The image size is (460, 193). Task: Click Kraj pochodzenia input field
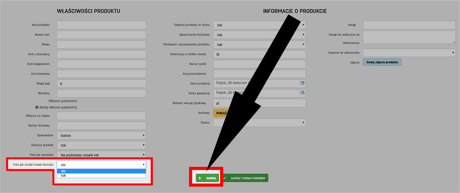(259, 74)
